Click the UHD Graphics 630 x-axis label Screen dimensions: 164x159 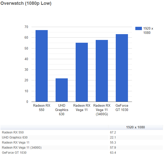click(x=62, y=110)
